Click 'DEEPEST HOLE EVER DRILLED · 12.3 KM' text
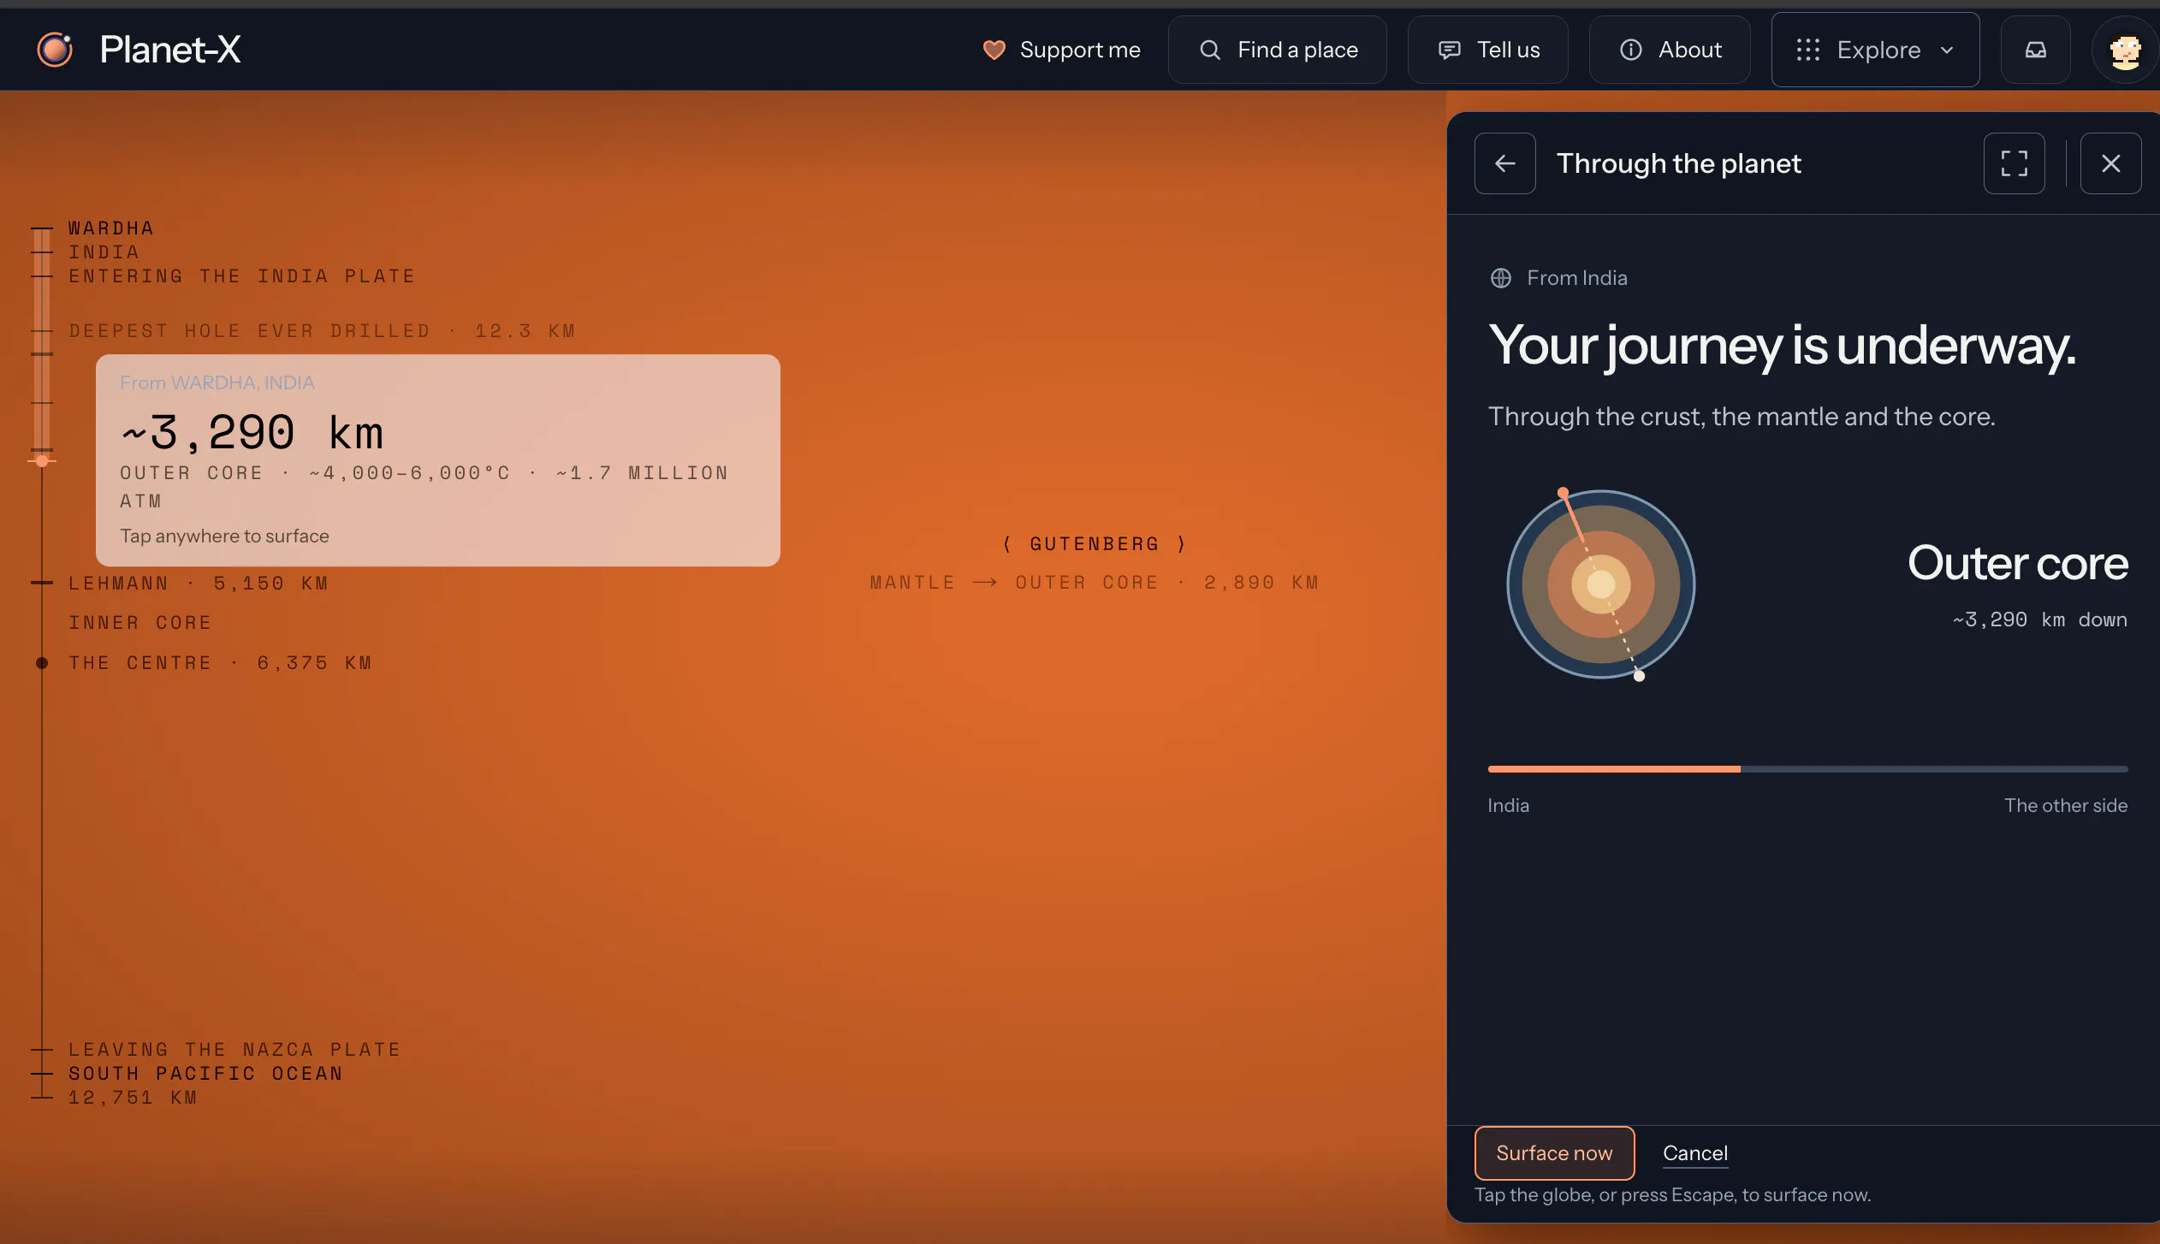This screenshot has height=1244, width=2160. coord(322,331)
